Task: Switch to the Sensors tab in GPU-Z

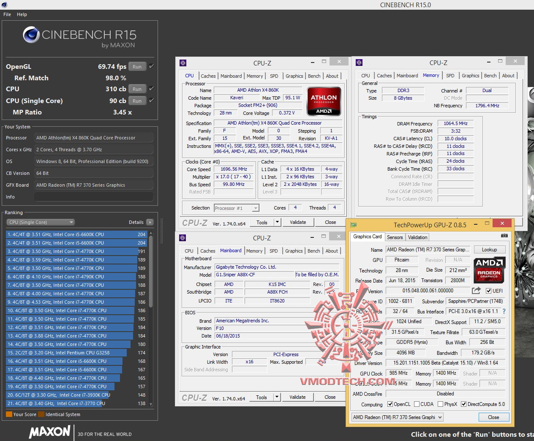Action: point(395,237)
